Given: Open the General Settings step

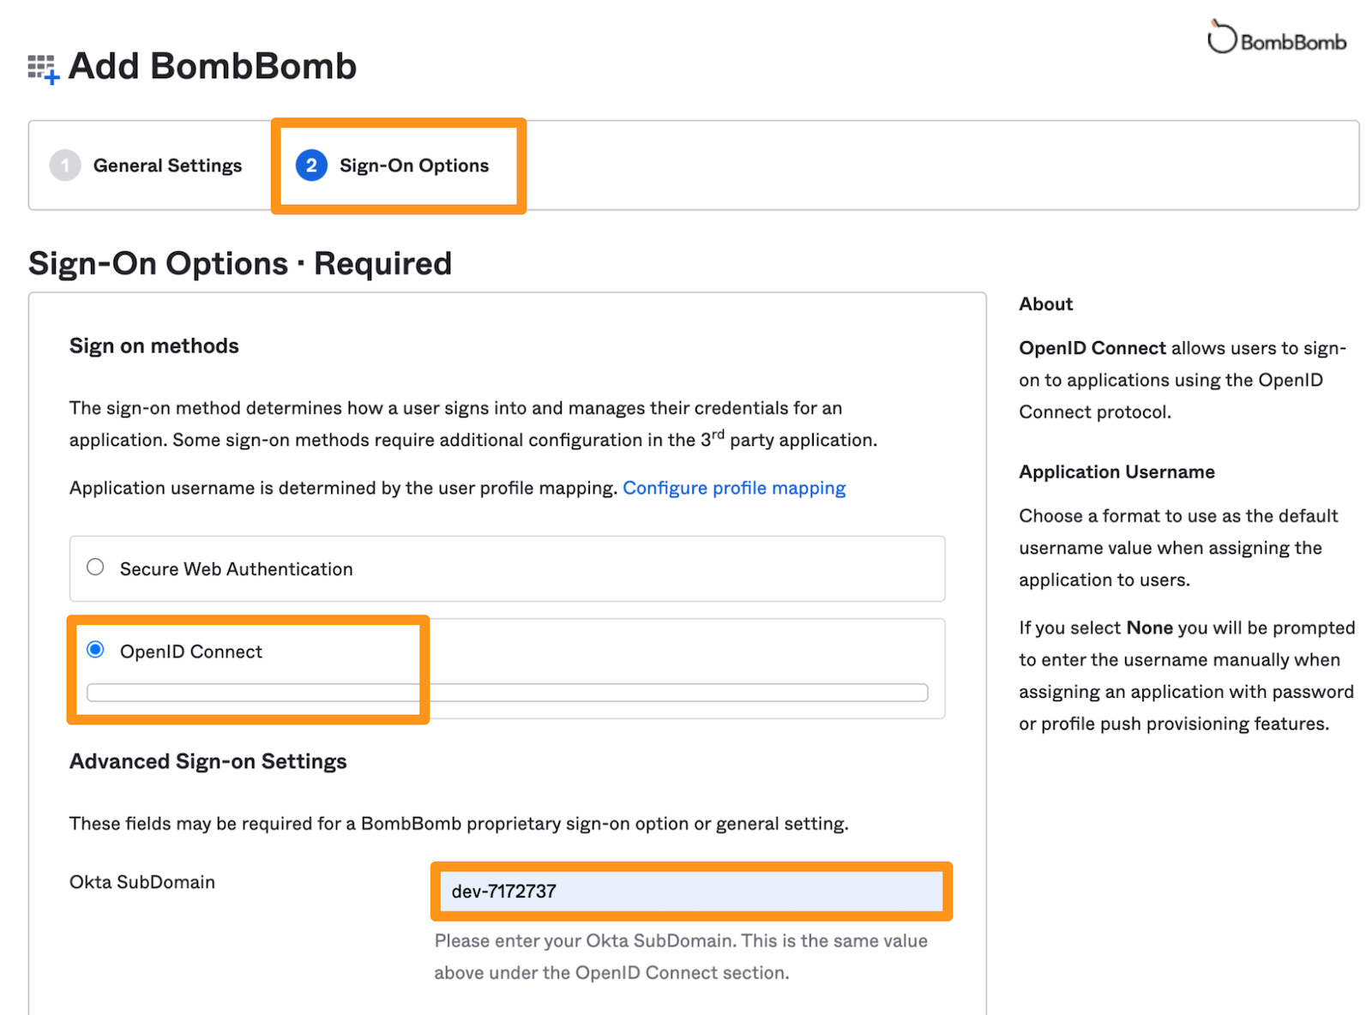Looking at the screenshot, I should (x=147, y=165).
